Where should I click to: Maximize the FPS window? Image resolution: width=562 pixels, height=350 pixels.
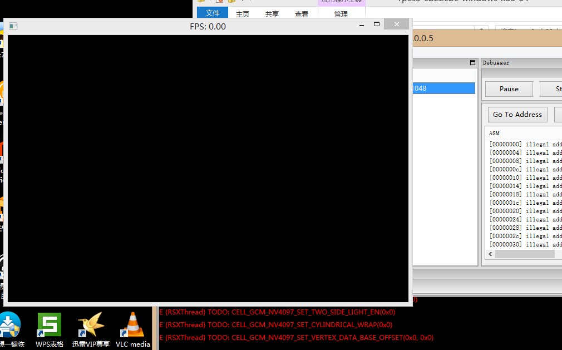(x=376, y=24)
